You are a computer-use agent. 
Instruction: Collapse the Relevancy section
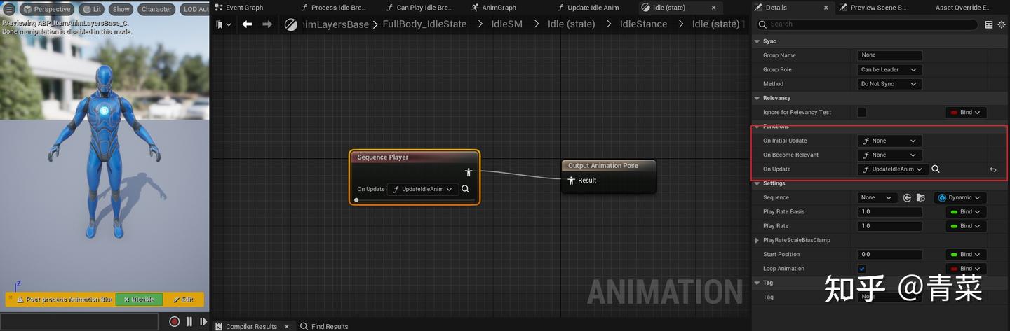point(757,98)
